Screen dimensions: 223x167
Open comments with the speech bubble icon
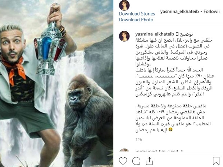pyautogui.click(x=136, y=161)
